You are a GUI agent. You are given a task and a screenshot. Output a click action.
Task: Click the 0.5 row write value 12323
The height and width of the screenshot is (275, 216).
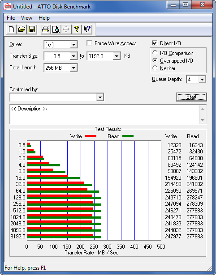174,145
